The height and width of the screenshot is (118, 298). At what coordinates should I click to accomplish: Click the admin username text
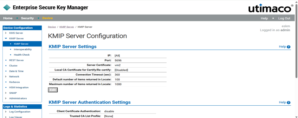[x=285, y=30]
